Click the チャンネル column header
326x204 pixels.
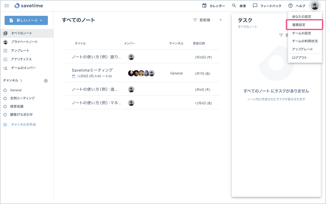coord(176,44)
